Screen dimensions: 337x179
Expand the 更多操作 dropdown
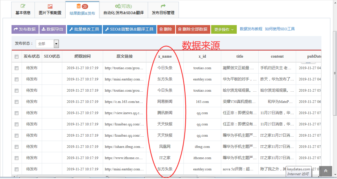(x=224, y=29)
